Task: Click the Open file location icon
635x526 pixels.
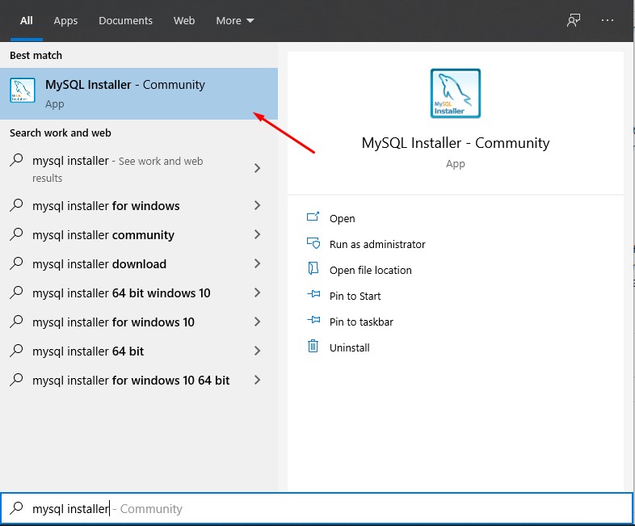Action: coord(313,268)
